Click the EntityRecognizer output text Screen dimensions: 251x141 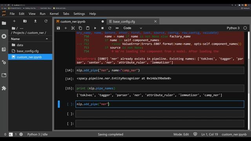point(124,78)
